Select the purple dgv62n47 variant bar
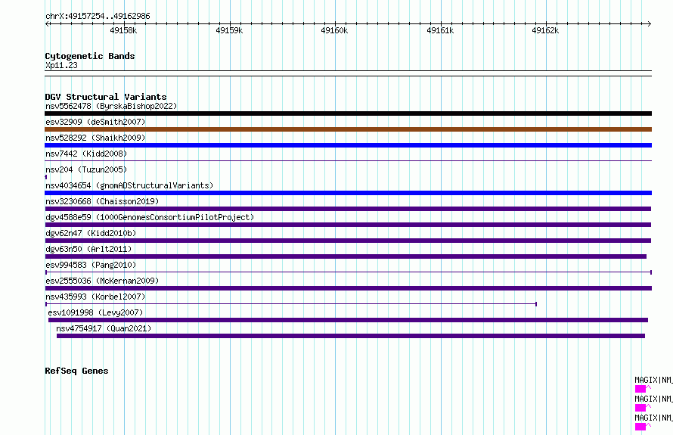 (348, 241)
